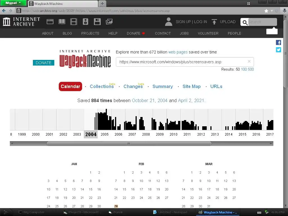The height and width of the screenshot is (216, 288).
Task: Click the user avatar icon
Action: click(x=169, y=22)
